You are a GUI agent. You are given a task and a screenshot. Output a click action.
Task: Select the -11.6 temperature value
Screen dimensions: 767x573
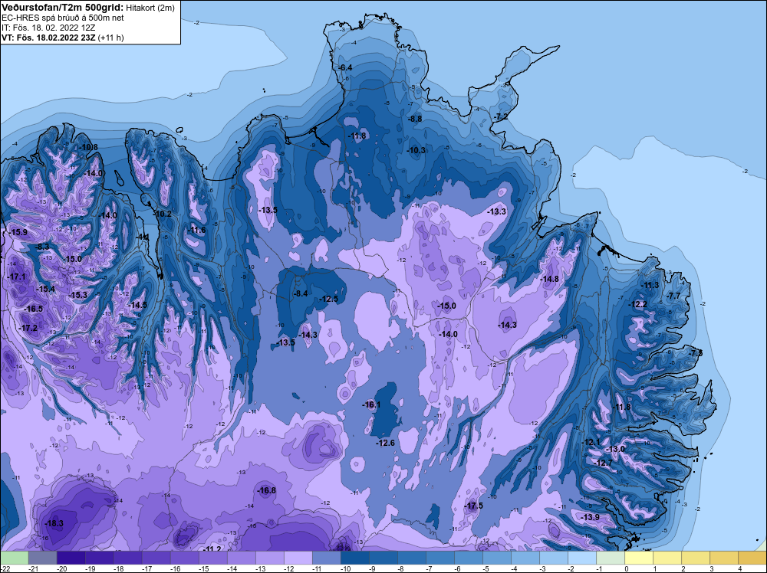[x=197, y=230]
